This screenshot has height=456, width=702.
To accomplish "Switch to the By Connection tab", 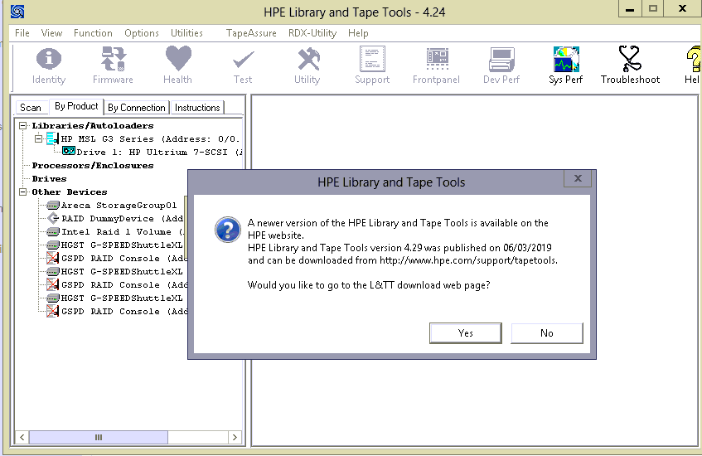I will tap(137, 108).
